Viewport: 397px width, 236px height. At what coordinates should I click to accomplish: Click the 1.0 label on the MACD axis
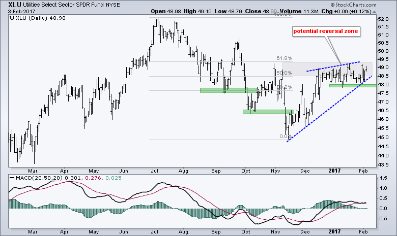pos(384,188)
